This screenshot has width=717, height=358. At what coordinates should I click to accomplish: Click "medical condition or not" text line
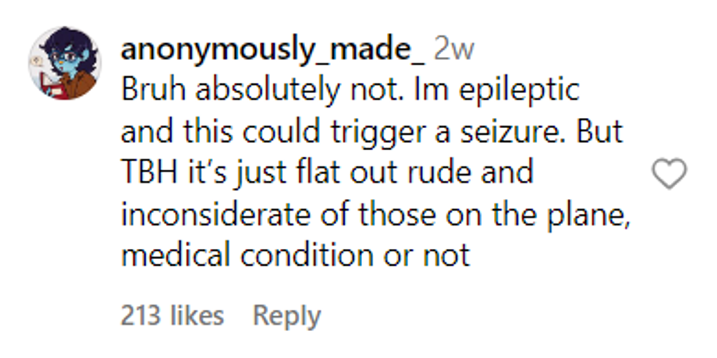(294, 256)
